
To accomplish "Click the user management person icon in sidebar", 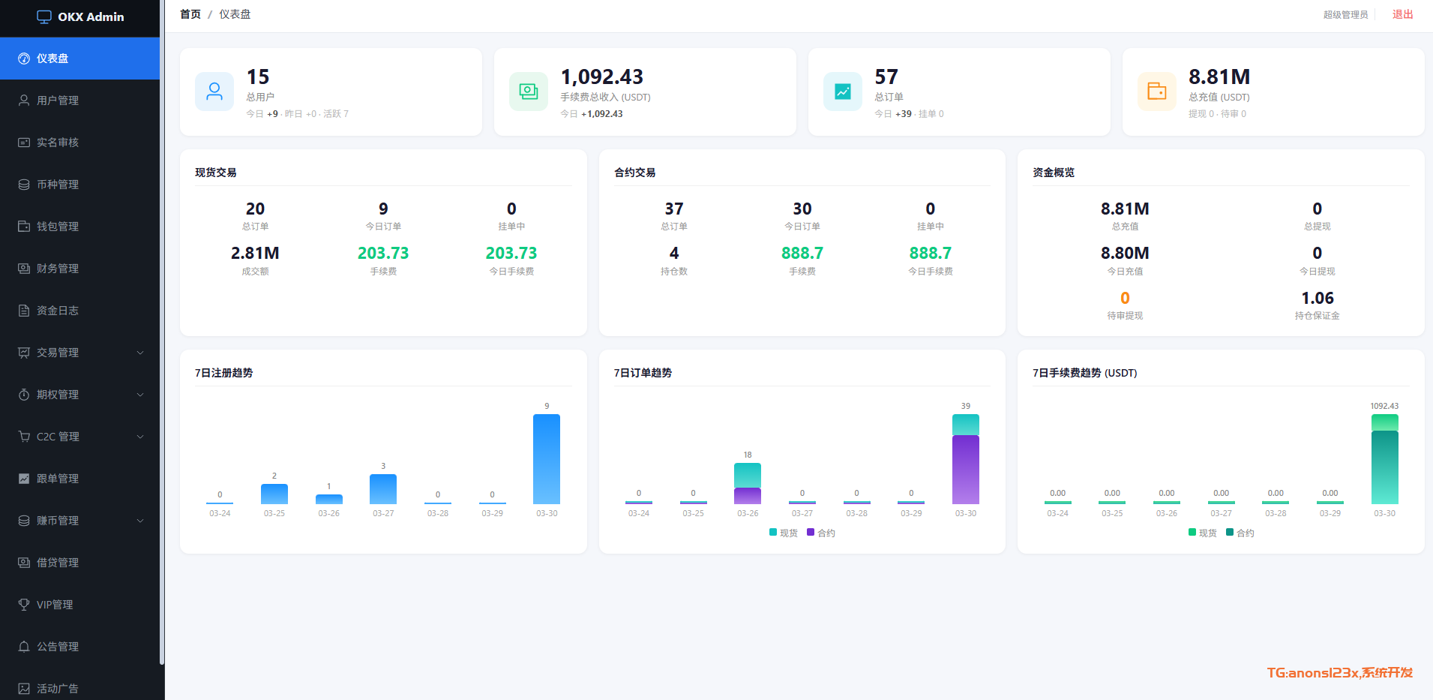I will [24, 101].
